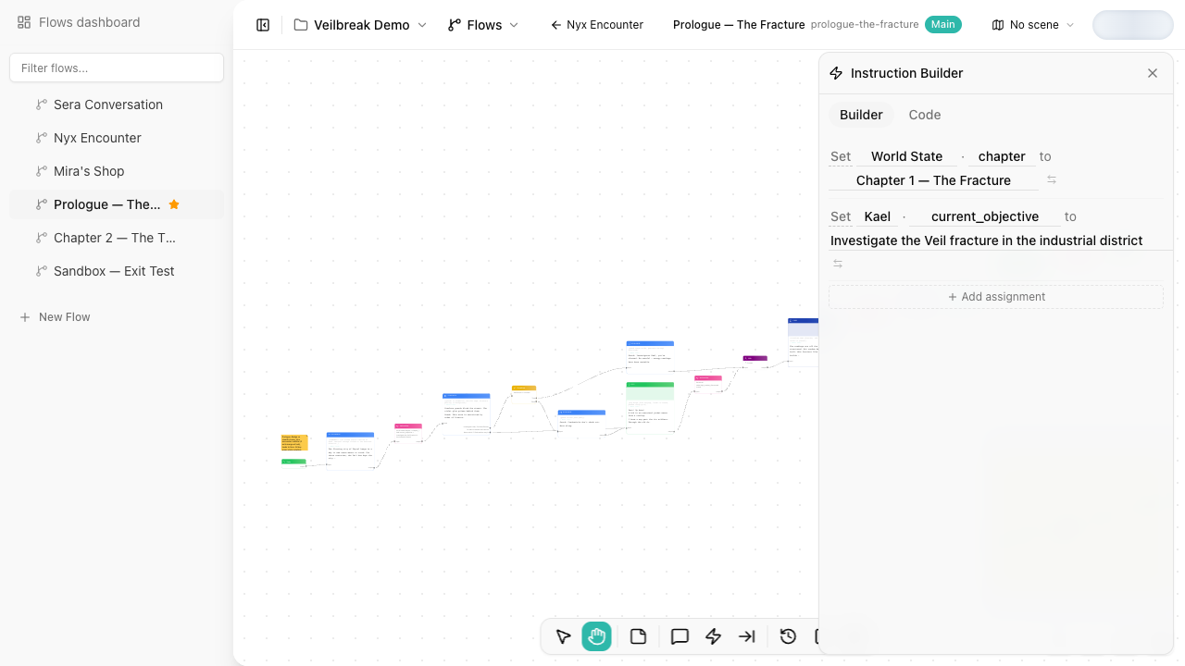Collapse the sidebar with the panel toggle icon

click(263, 25)
